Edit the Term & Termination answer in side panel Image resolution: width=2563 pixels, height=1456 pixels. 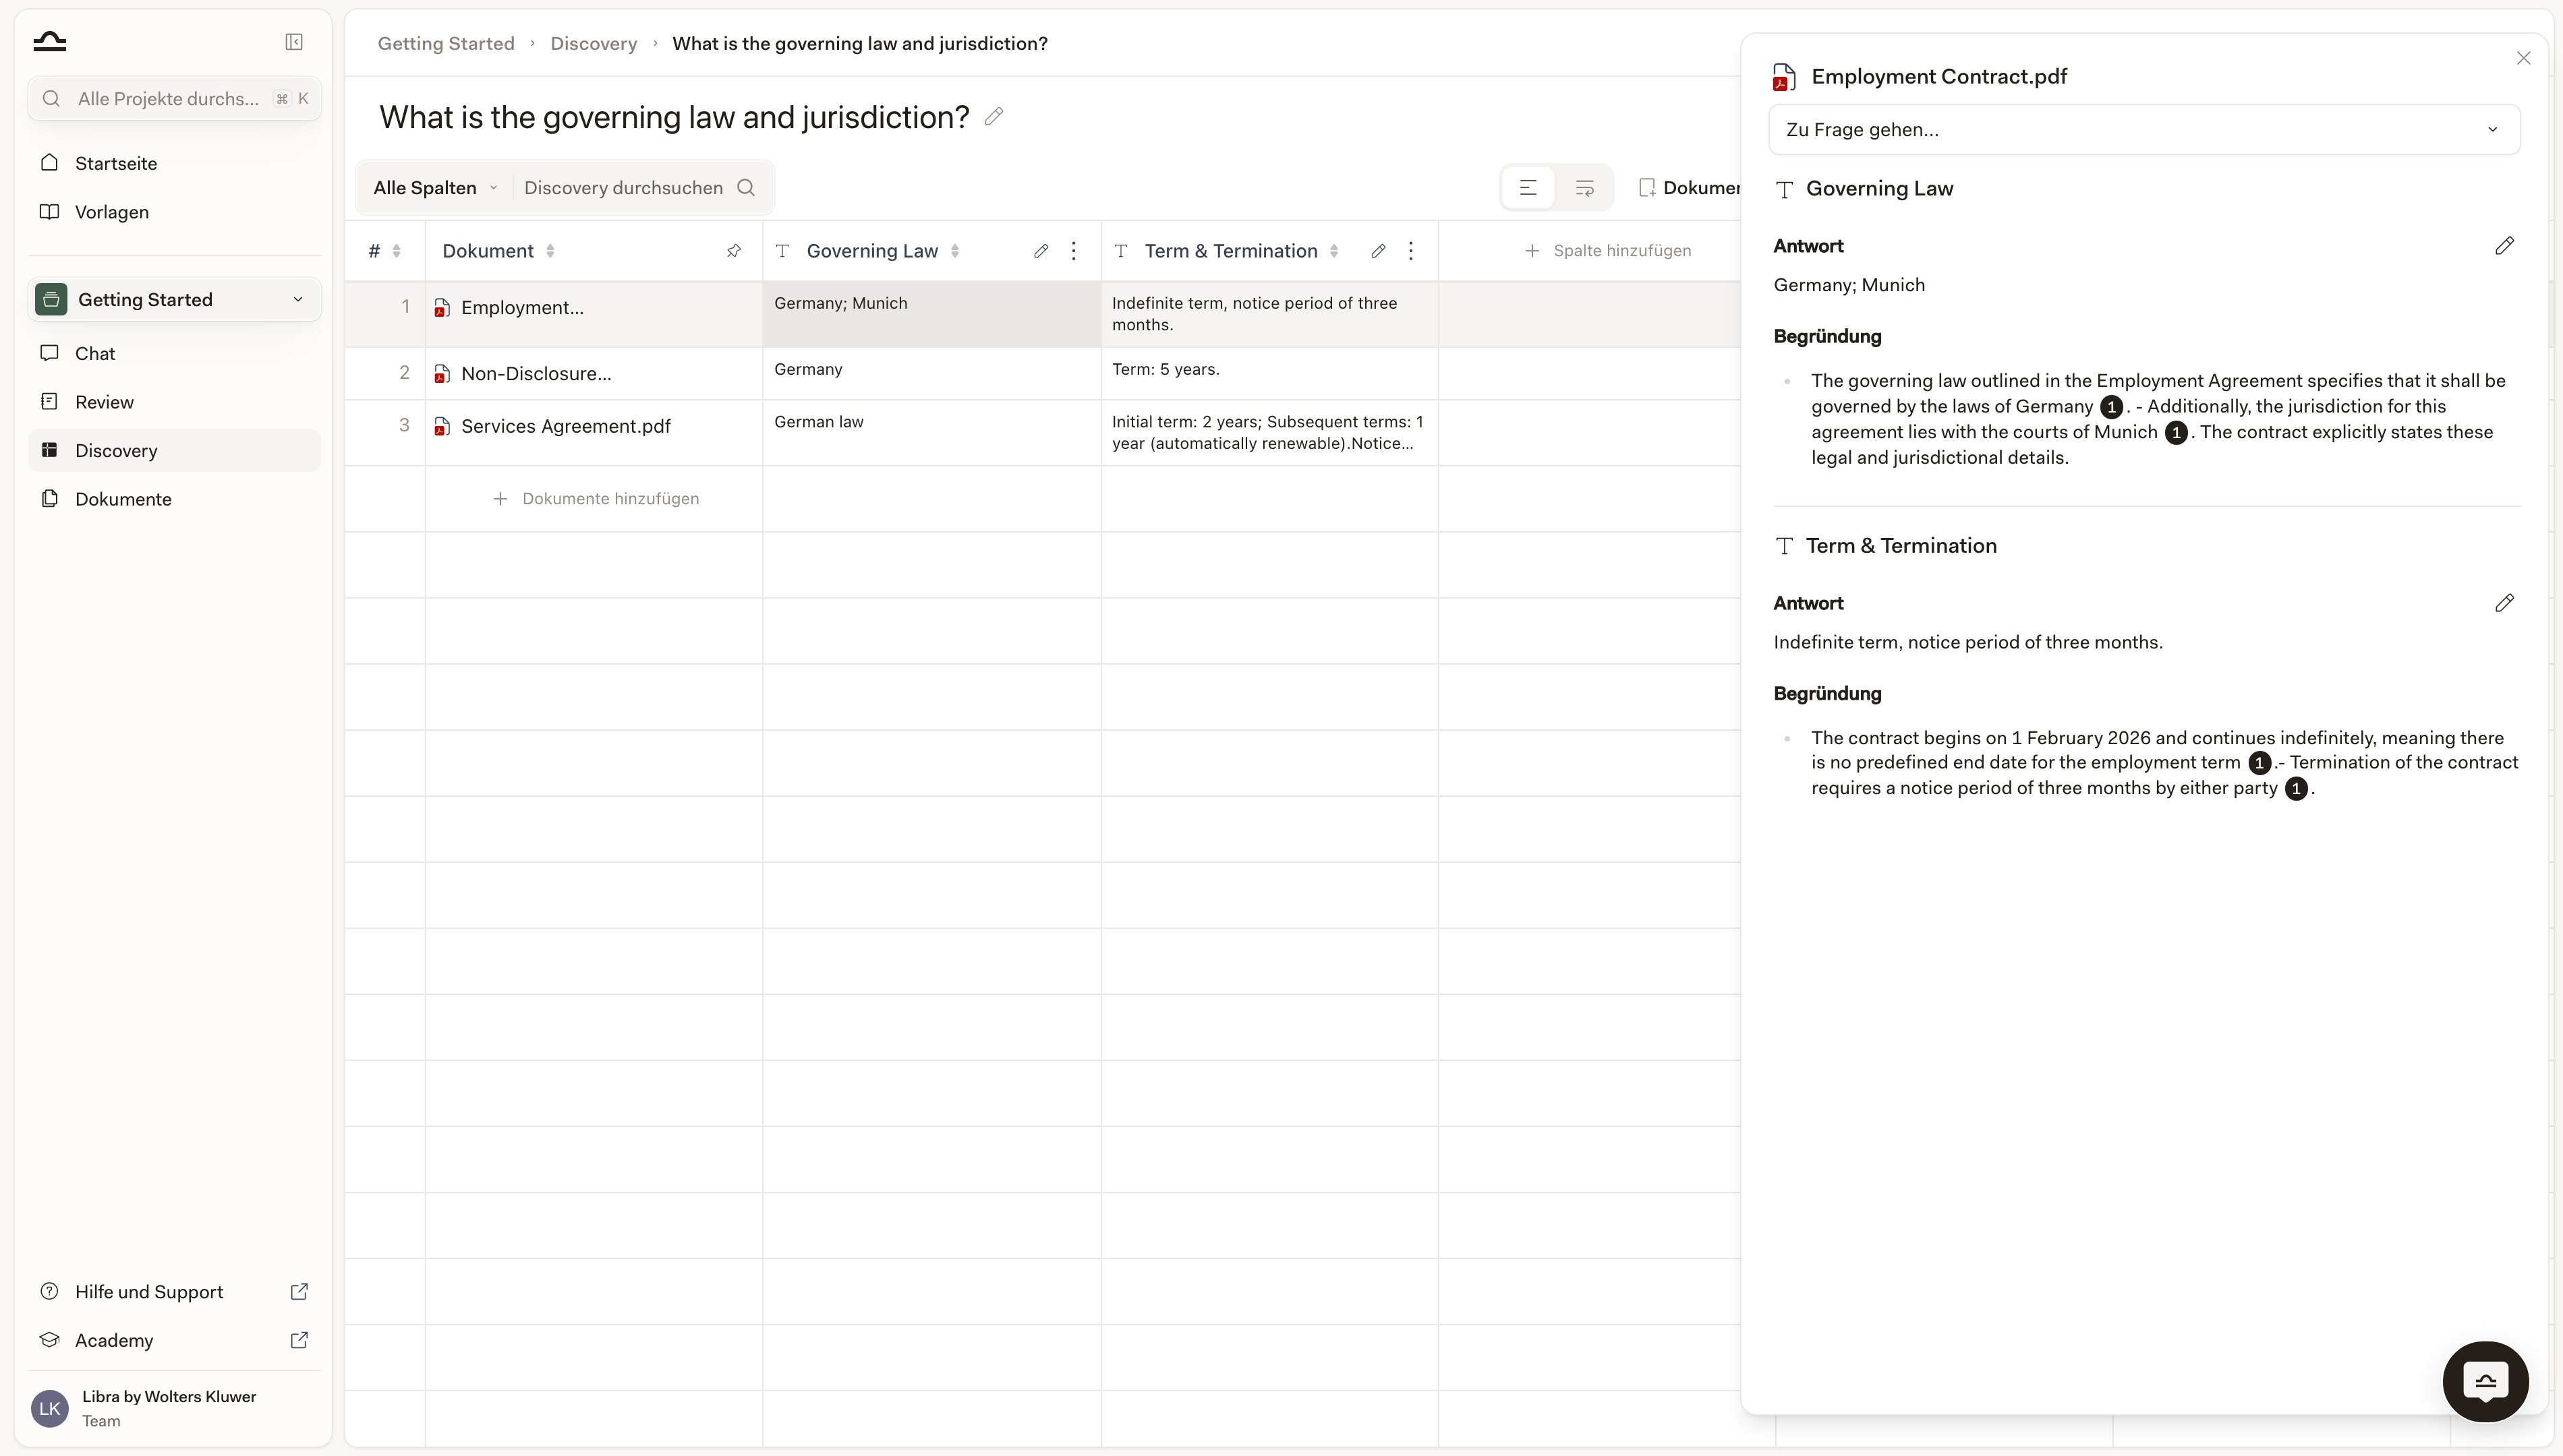(2504, 603)
